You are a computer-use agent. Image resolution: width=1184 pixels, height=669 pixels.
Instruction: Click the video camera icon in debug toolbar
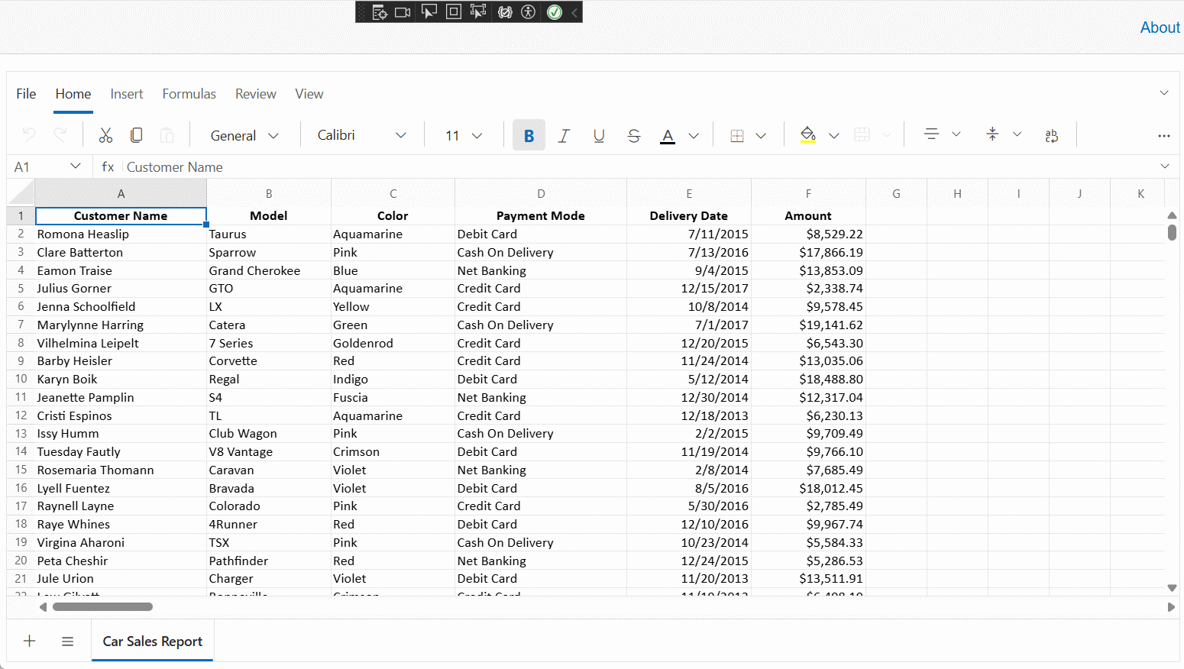coord(403,12)
